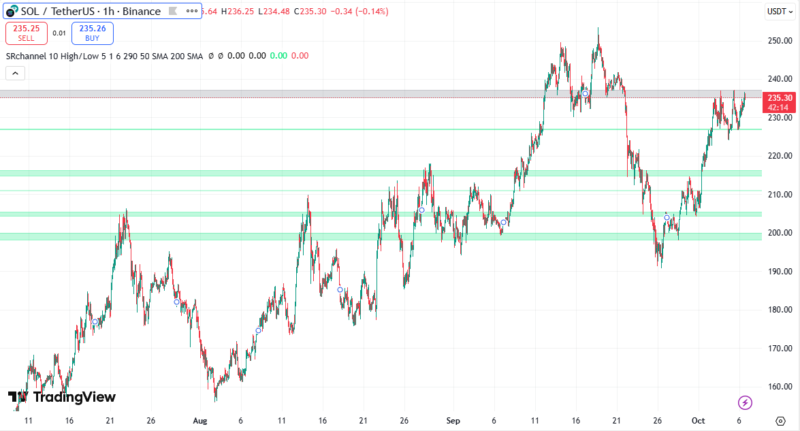Click the current price label 235.30

779,97
